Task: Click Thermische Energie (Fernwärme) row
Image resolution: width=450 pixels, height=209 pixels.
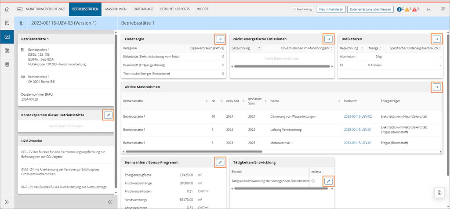Action: tap(173, 74)
